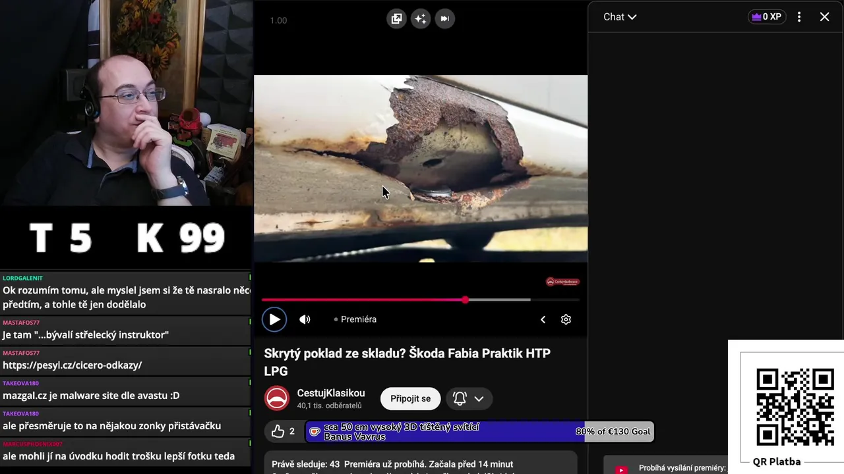Open video settings gear icon
This screenshot has width=844, height=474.
click(566, 319)
